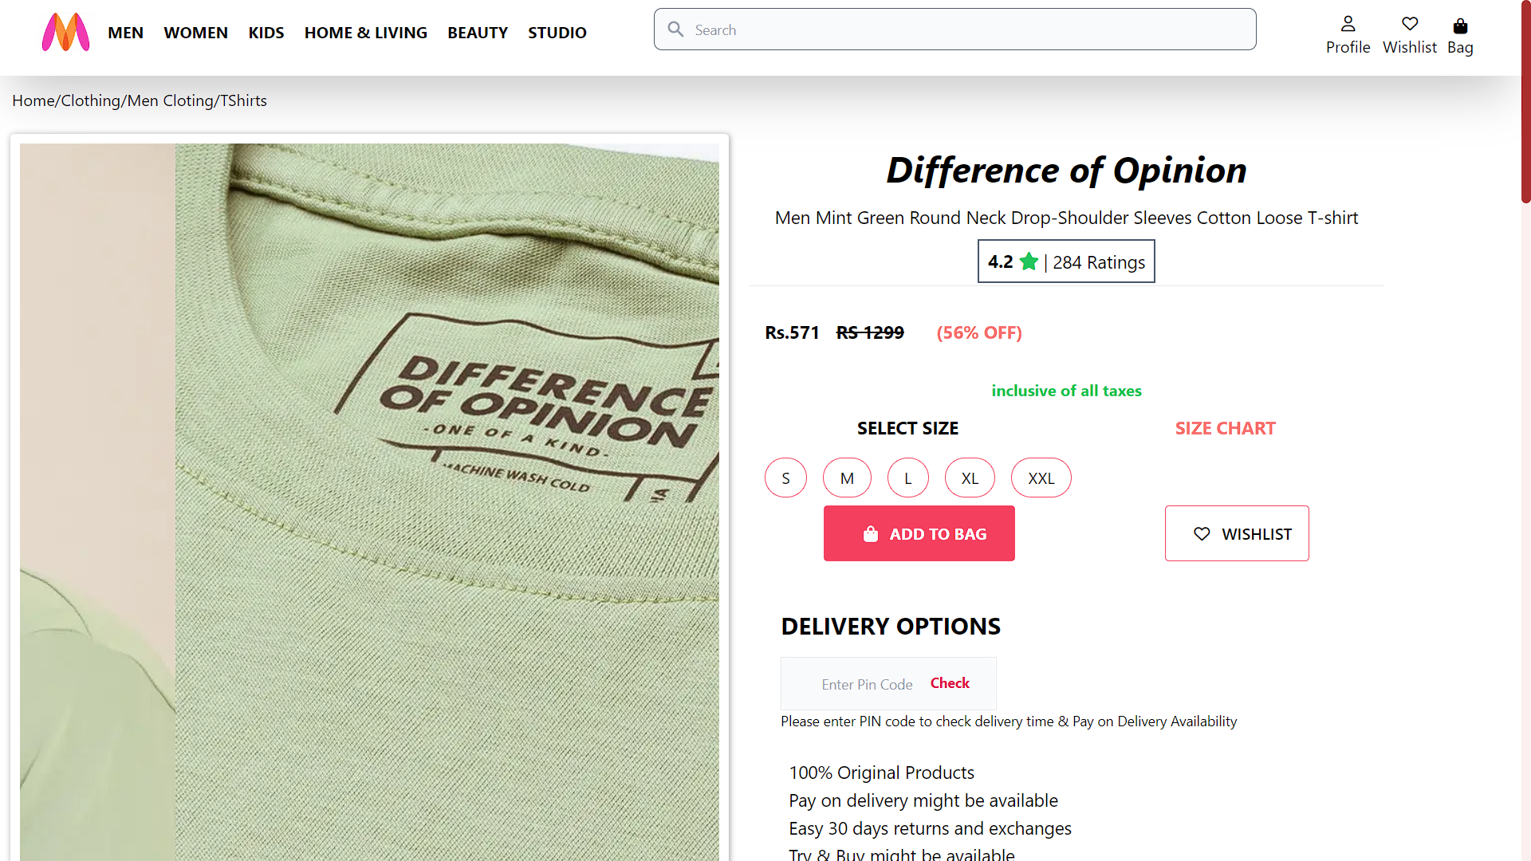
Task: Click Check to verify pin code delivery
Action: point(950,683)
